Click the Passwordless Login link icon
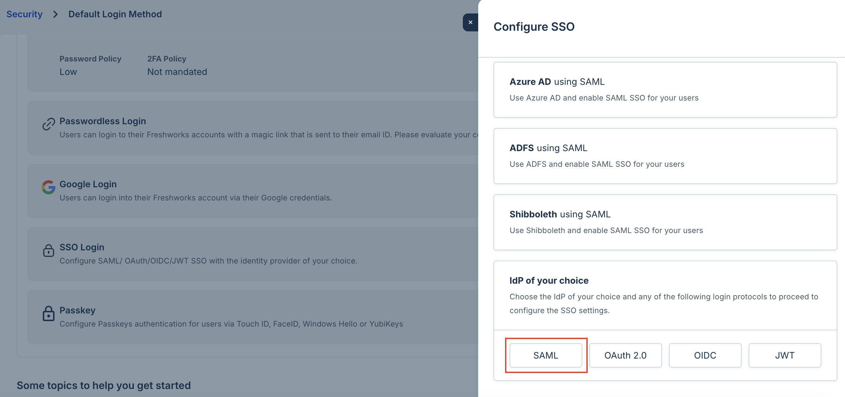 49,124
